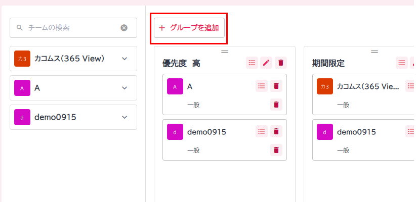The width and height of the screenshot is (416, 202).
Task: Delete the 優先度 高 group via trash icon
Action: [281, 63]
